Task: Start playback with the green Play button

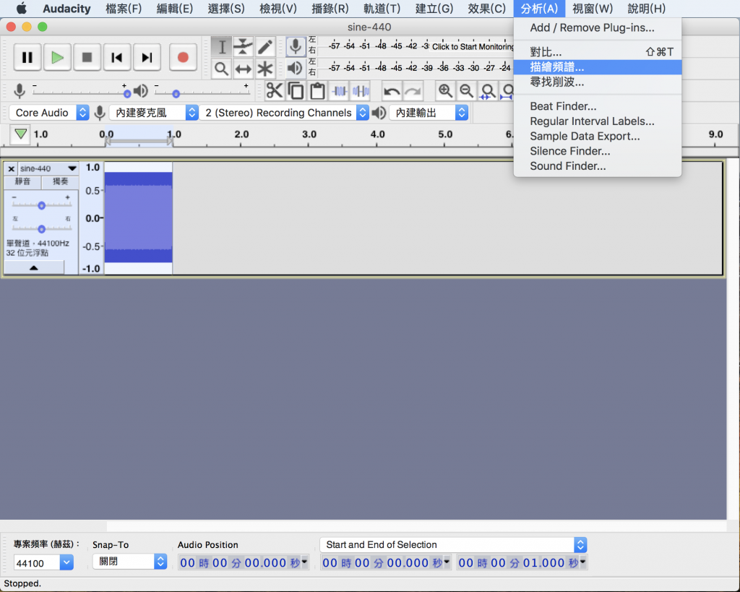Action: 57,58
